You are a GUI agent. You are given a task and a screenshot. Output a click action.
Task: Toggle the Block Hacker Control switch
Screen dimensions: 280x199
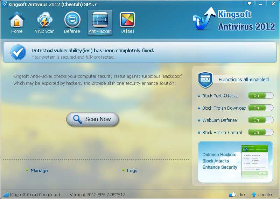tap(260, 132)
